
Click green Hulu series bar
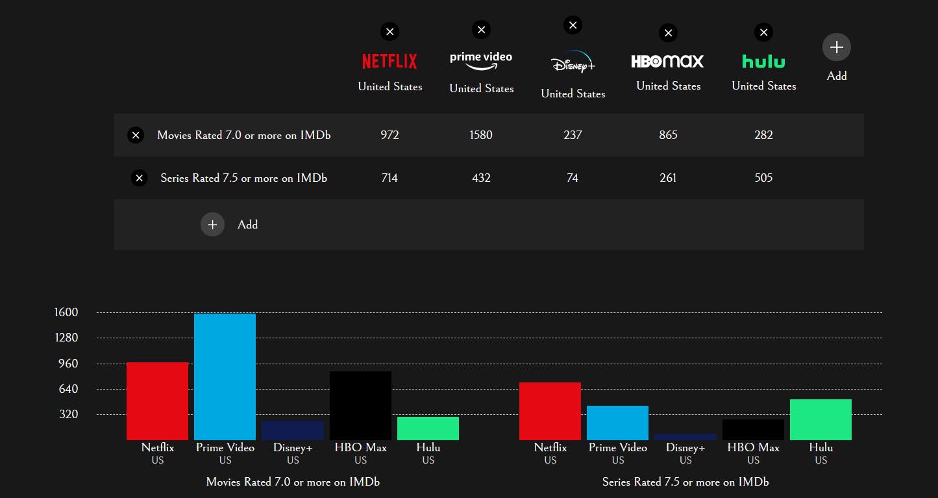[x=821, y=419]
